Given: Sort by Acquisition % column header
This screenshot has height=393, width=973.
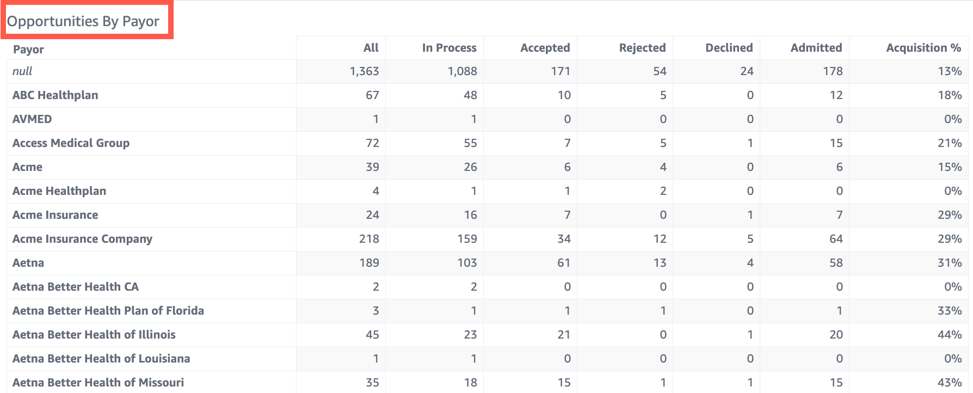Looking at the screenshot, I should click(x=923, y=48).
